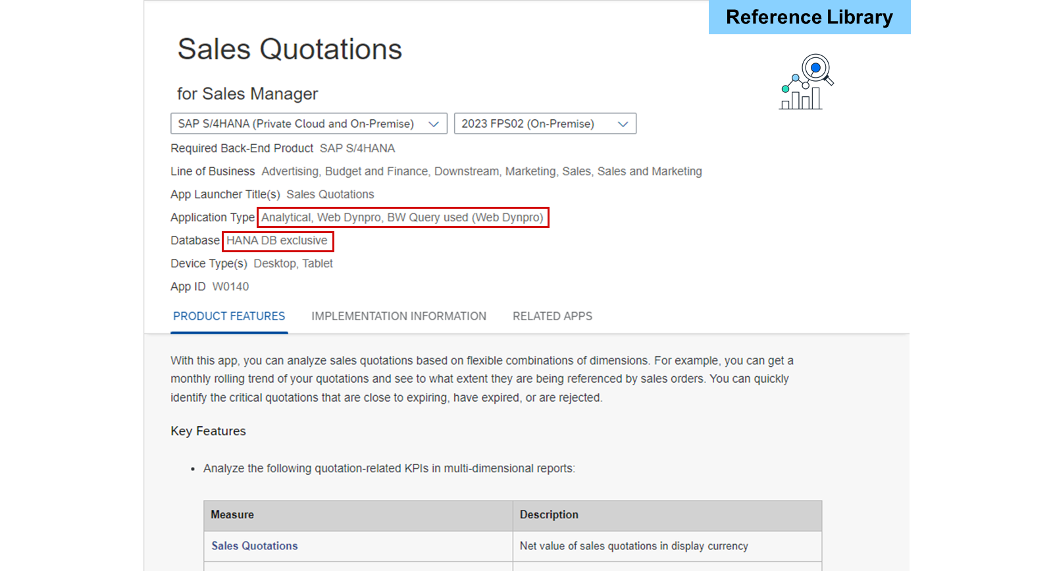The image size is (1053, 571).
Task: Click the Description column header
Action: point(667,516)
